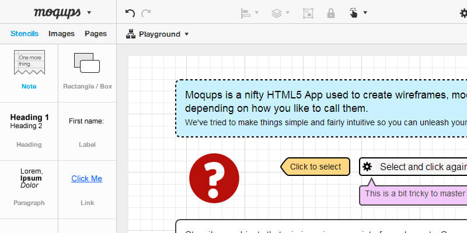Click the 'Select and click again' box

pyautogui.click(x=413, y=167)
